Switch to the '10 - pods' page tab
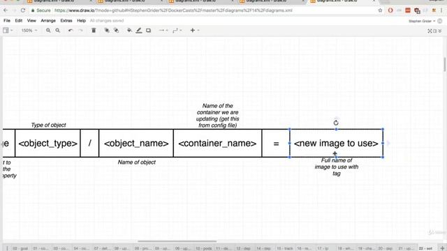 pos(203,248)
